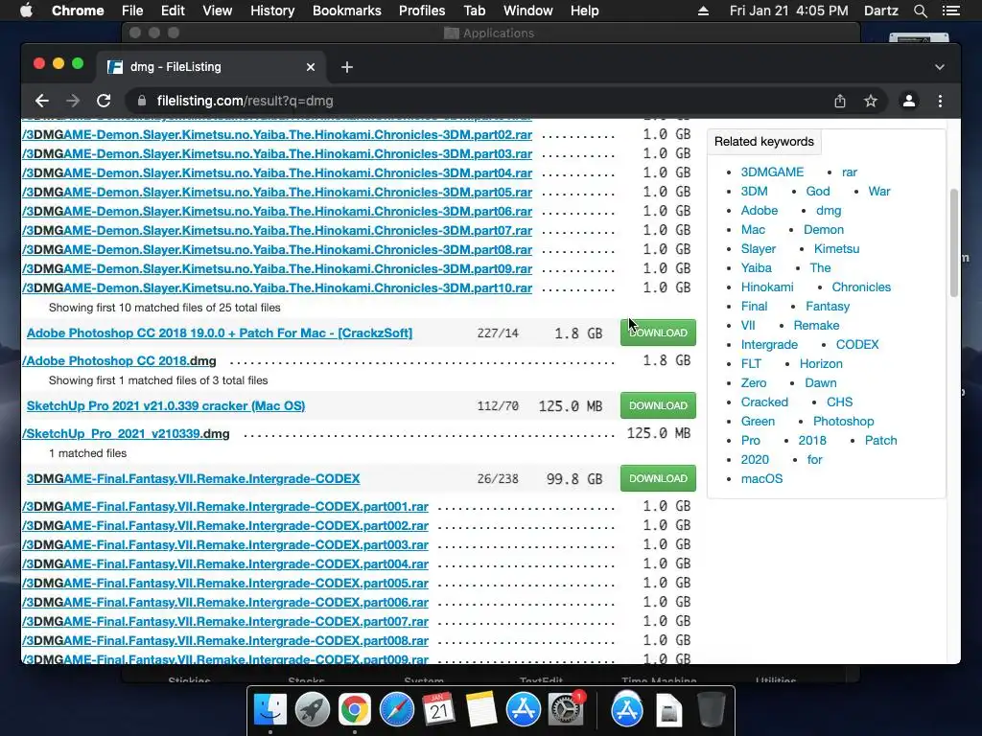Open the Bookmarks menu
This screenshot has width=982, height=736.
point(347,11)
